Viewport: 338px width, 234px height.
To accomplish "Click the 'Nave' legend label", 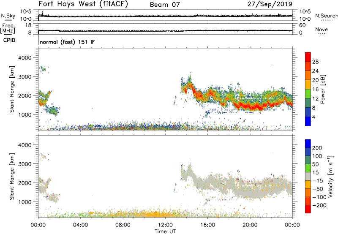I will (x=322, y=30).
